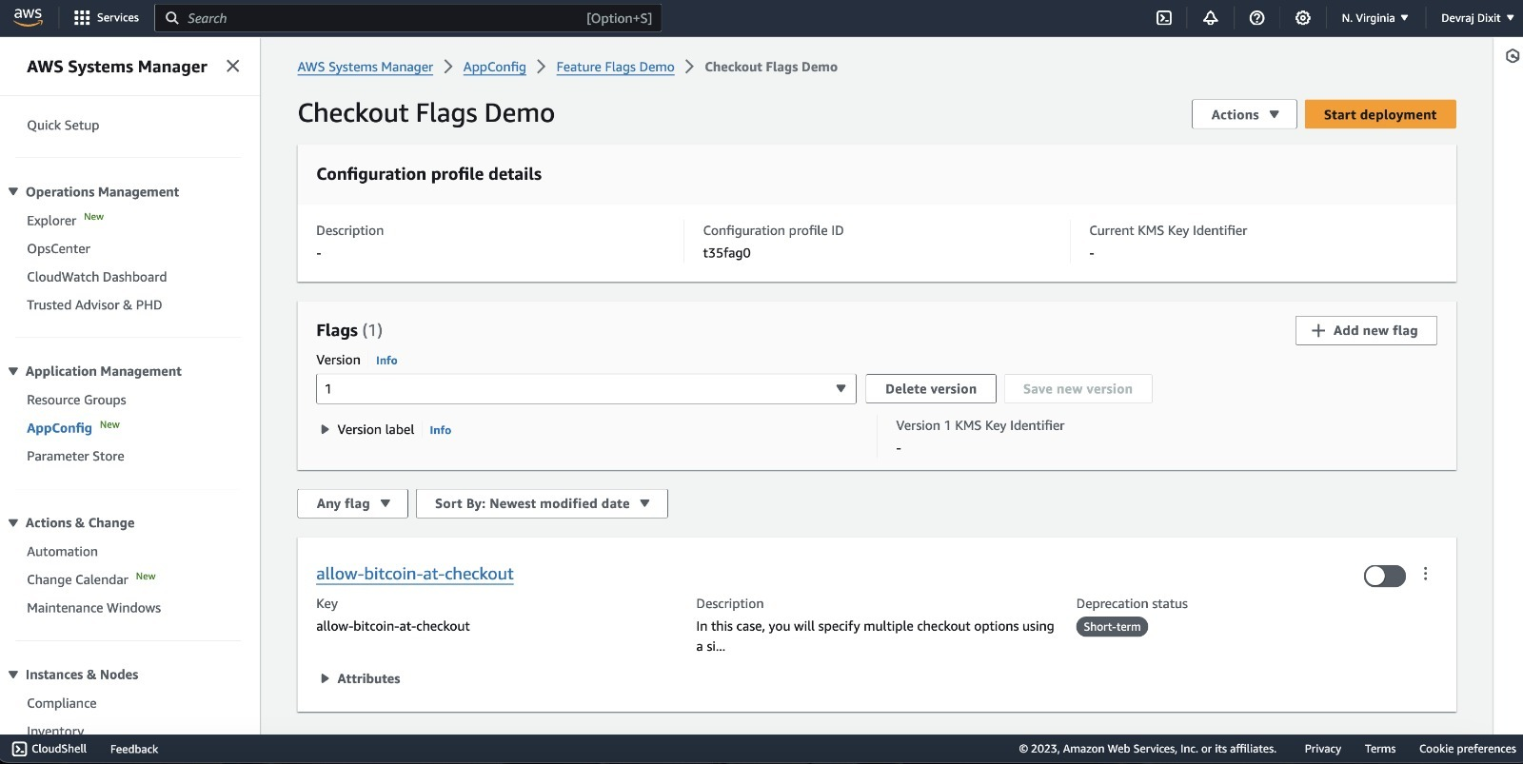Open the settings gear in the top bar
Viewport: 1523px width, 764px height.
click(x=1303, y=18)
